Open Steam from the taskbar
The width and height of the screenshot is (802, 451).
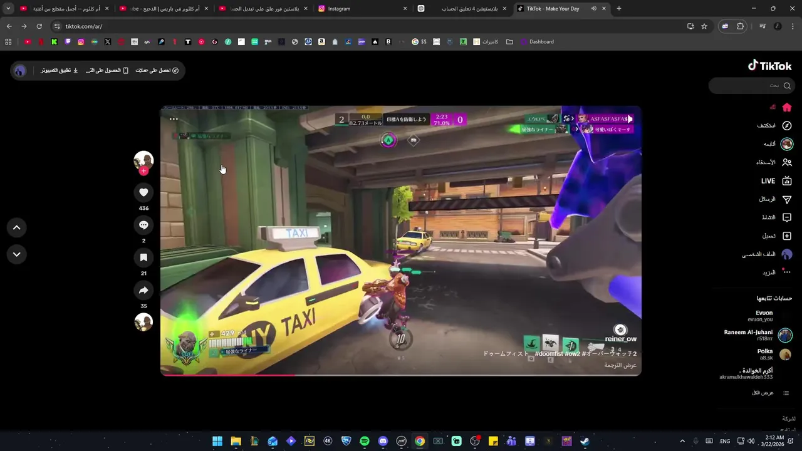point(585,441)
